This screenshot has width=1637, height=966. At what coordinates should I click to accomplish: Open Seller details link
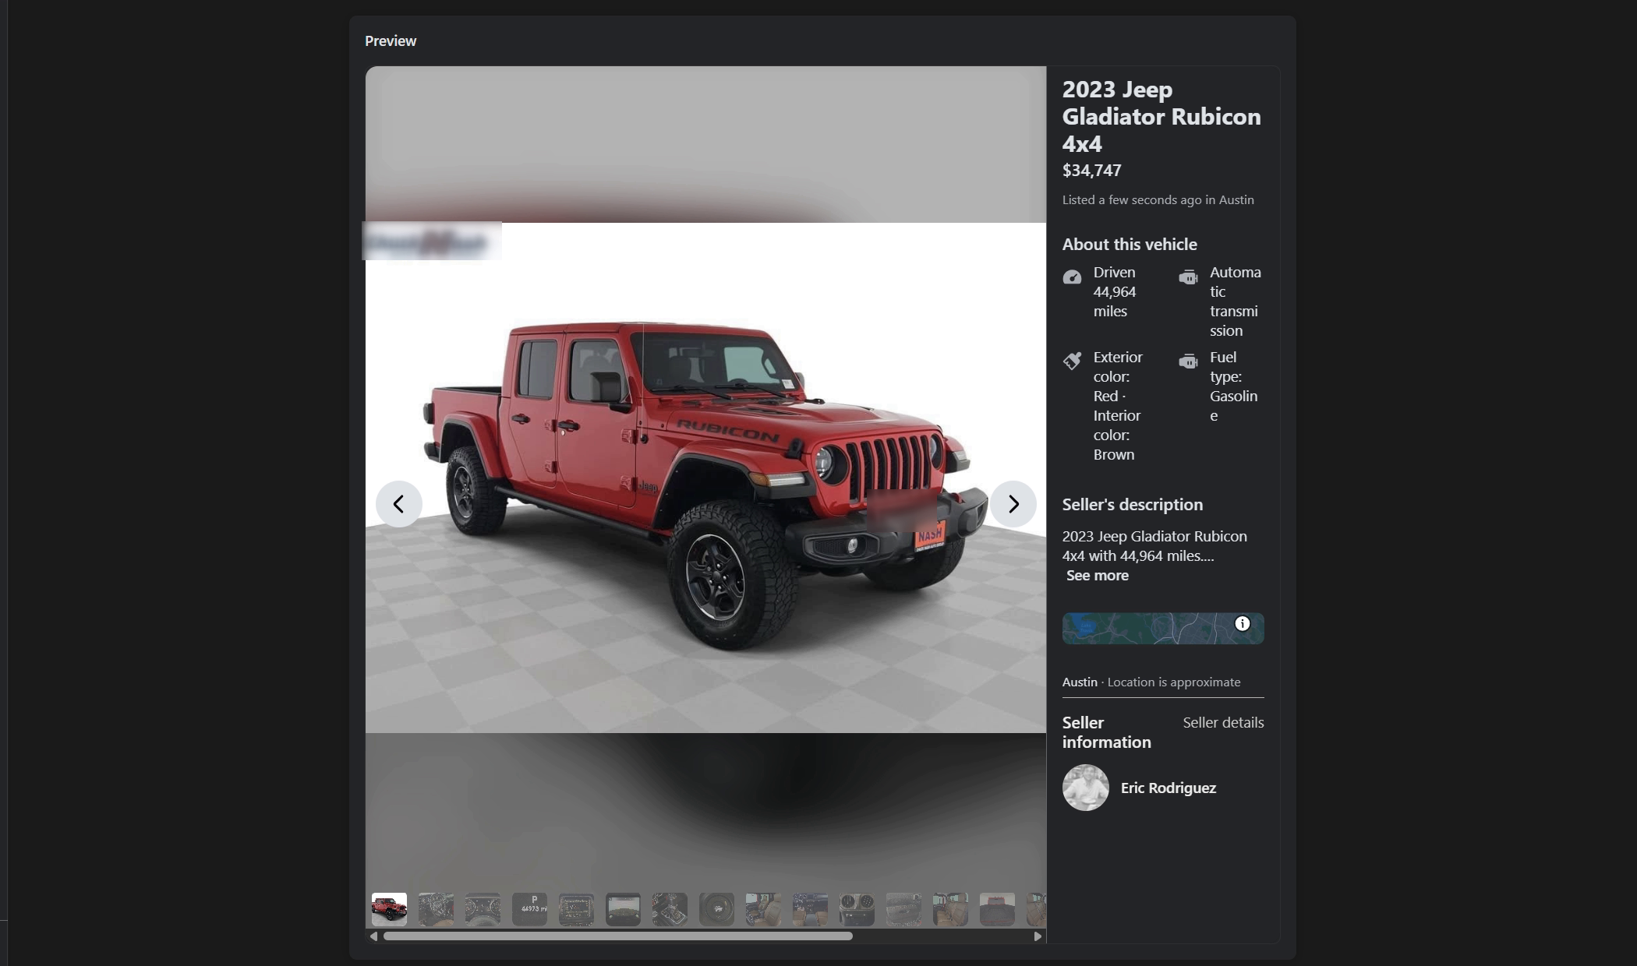click(x=1223, y=723)
